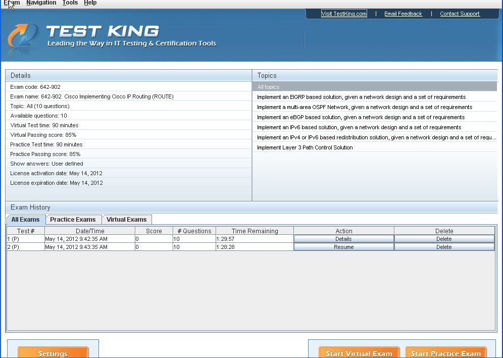Delete test 1 (P) from history
This screenshot has height=358, width=503.
click(444, 239)
